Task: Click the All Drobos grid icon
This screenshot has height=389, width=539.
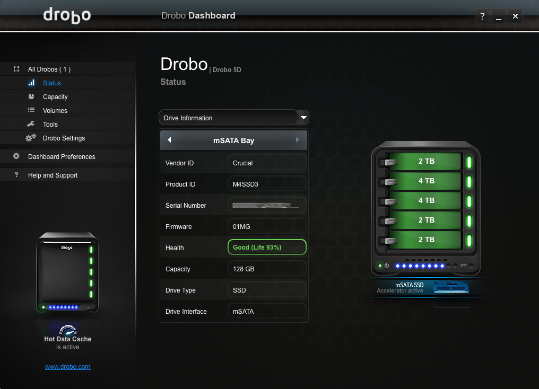Action: (16, 69)
